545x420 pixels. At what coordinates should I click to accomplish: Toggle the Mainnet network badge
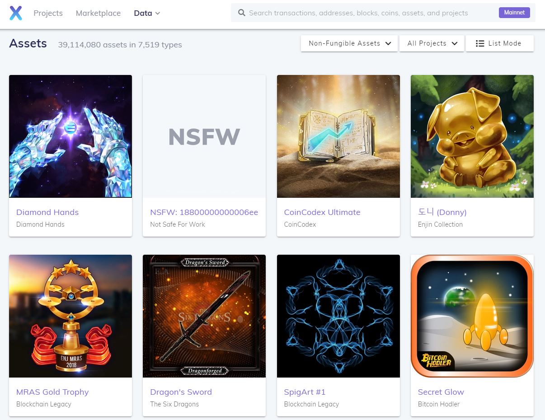tap(514, 13)
